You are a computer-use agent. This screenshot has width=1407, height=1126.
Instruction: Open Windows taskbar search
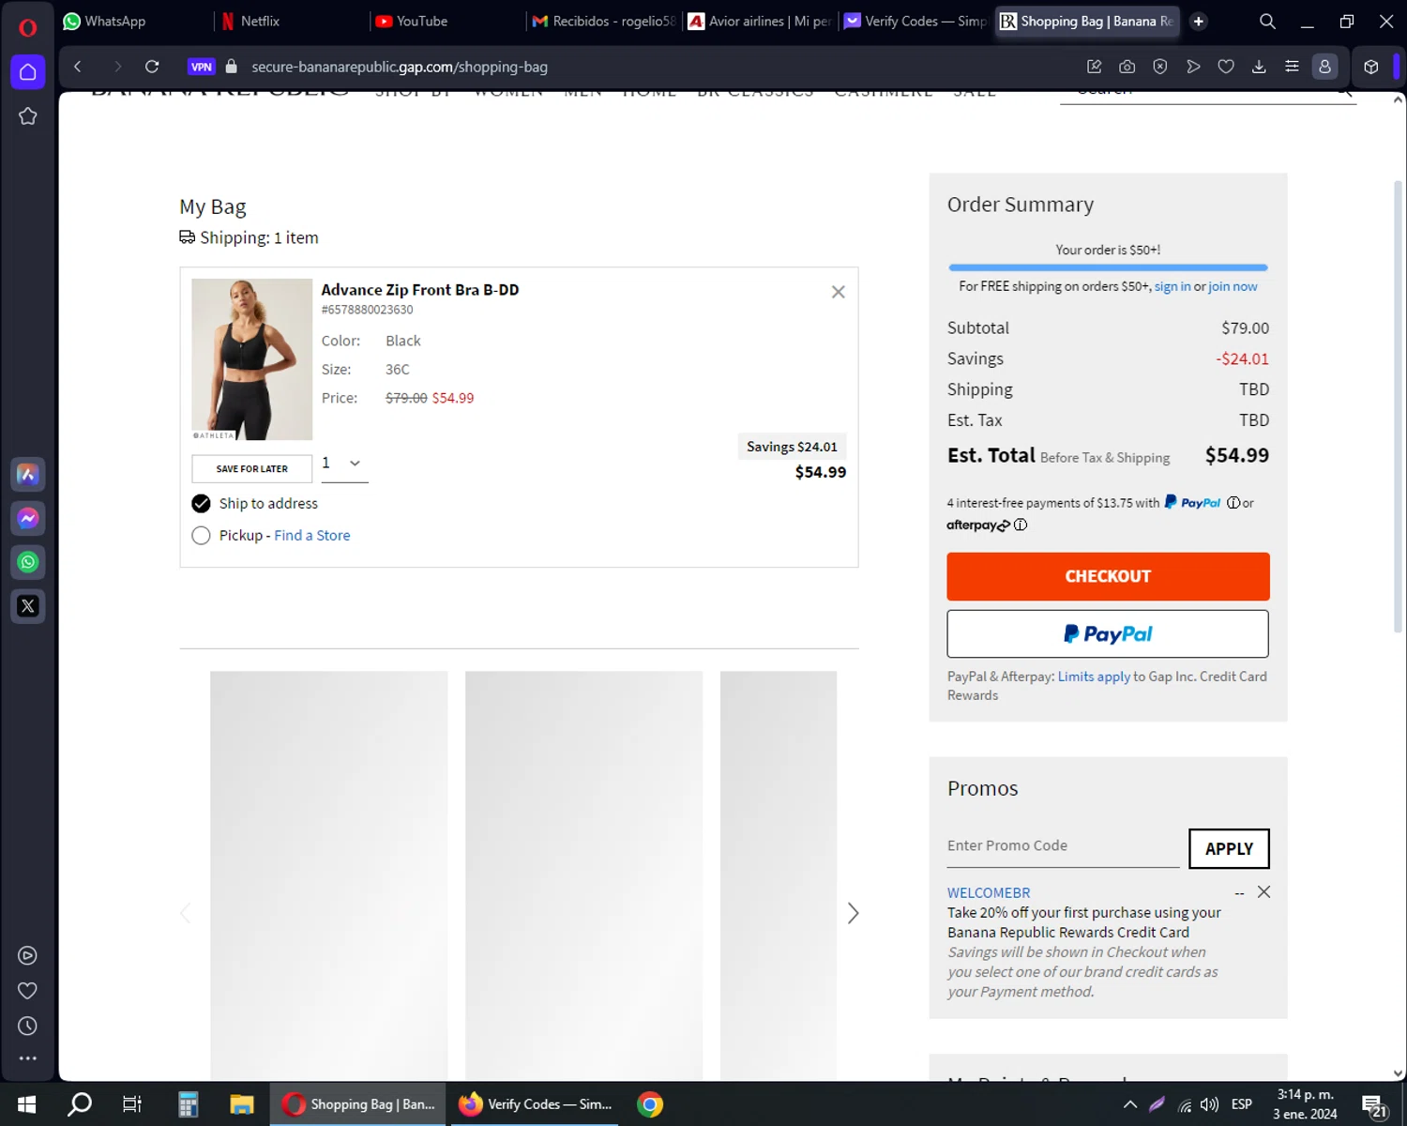80,1104
